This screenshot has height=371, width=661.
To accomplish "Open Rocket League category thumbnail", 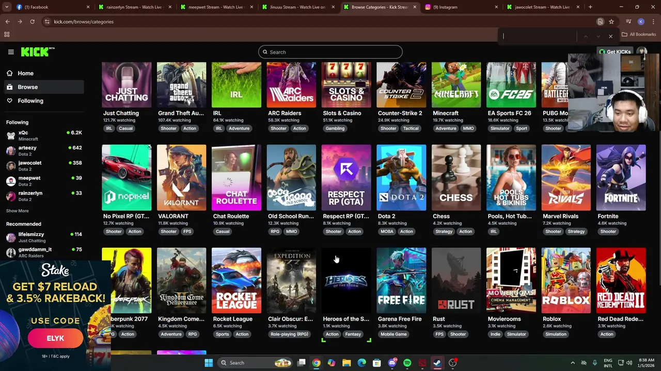I will (x=237, y=280).
